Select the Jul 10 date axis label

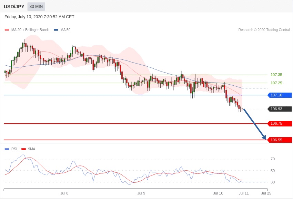(x=218, y=193)
